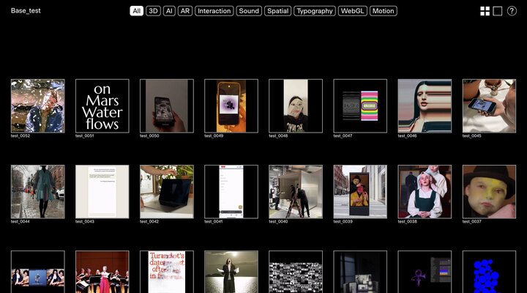The width and height of the screenshot is (527, 293).
Task: Show only WebGL projects
Action: (353, 11)
